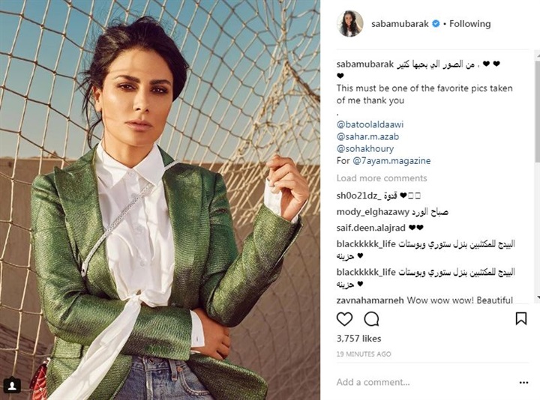Expand Load more comments
This screenshot has width=540, height=400.
382,178
